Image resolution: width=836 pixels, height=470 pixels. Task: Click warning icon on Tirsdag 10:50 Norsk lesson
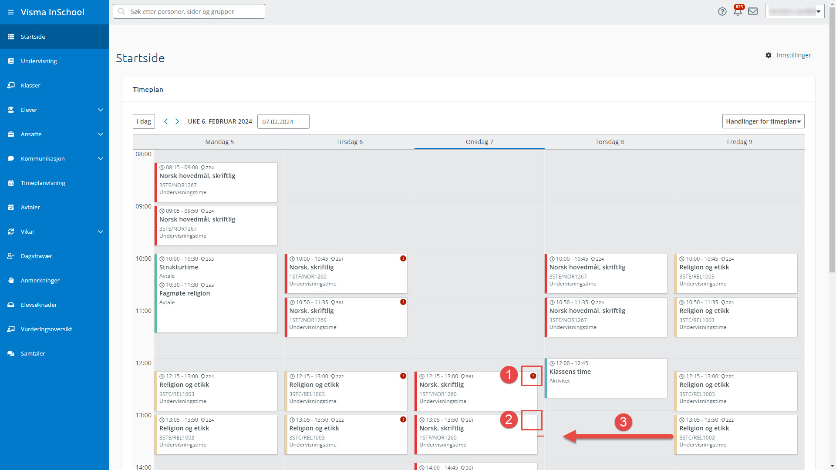click(403, 302)
